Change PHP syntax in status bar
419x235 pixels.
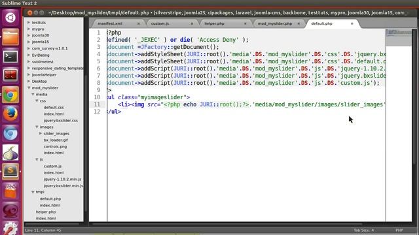click(399, 230)
